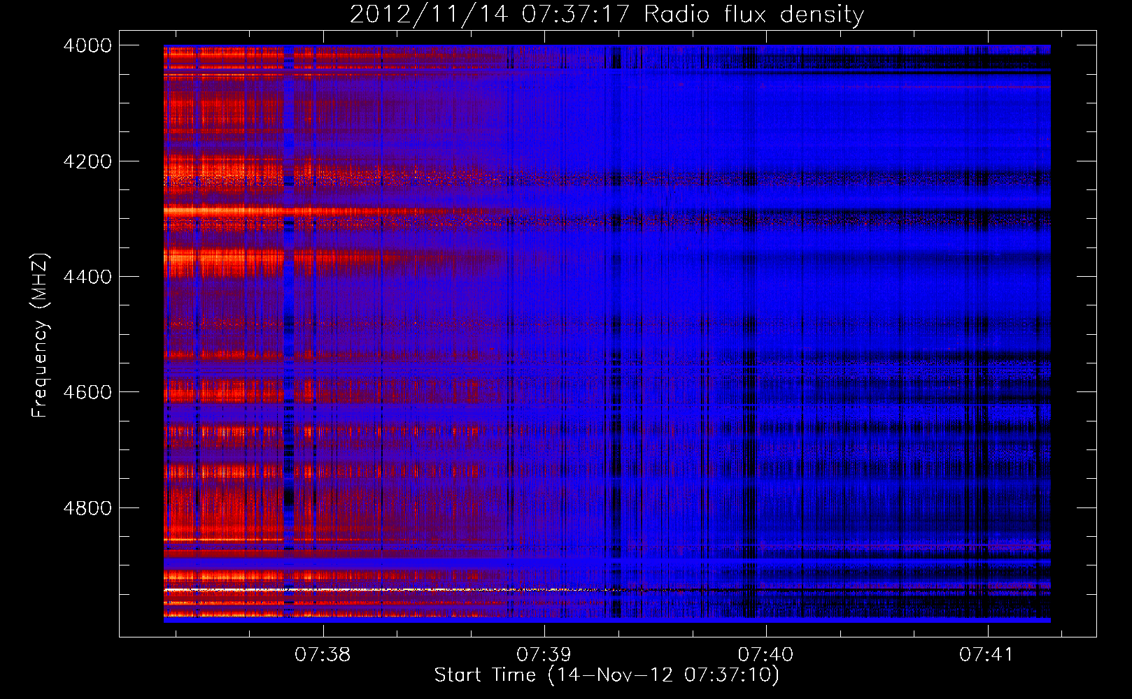Screen dimensions: 1132x699
Task: Click the 4600 frequency axis label
Action: (x=87, y=392)
